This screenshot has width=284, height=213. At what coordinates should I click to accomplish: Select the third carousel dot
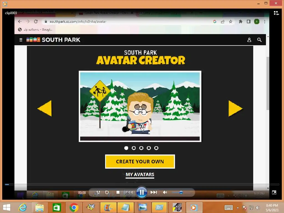[141, 148]
